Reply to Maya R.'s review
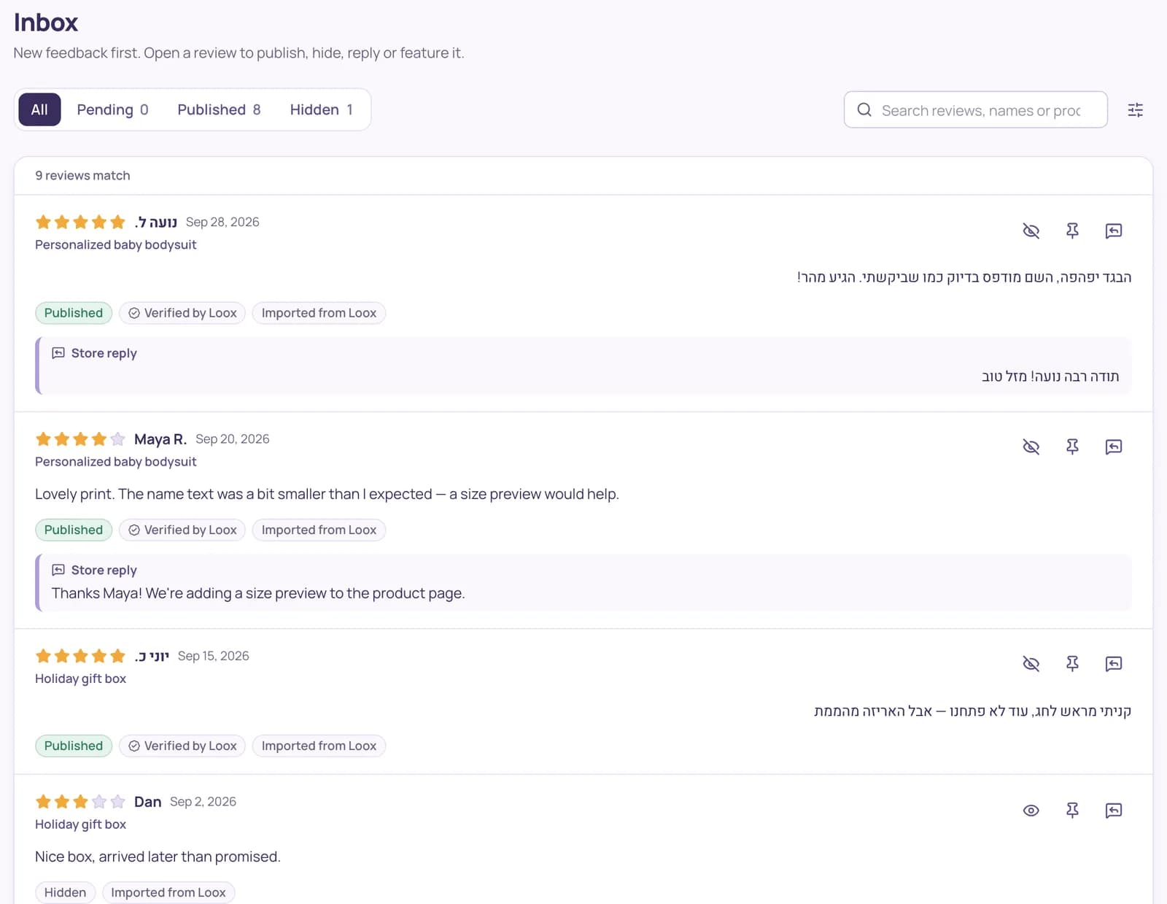 (1114, 447)
